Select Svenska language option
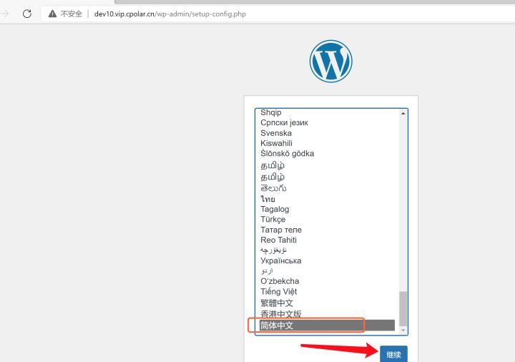Screen dimensions: 515x362 (328, 133)
